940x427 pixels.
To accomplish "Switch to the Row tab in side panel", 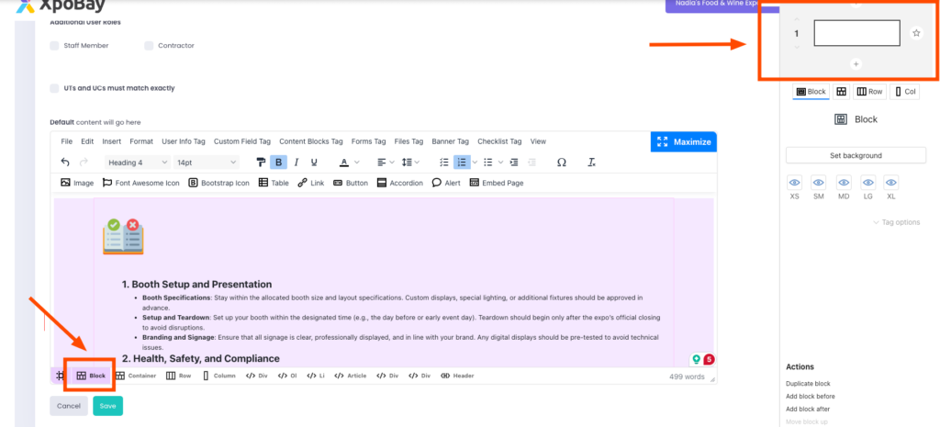I will click(x=869, y=92).
